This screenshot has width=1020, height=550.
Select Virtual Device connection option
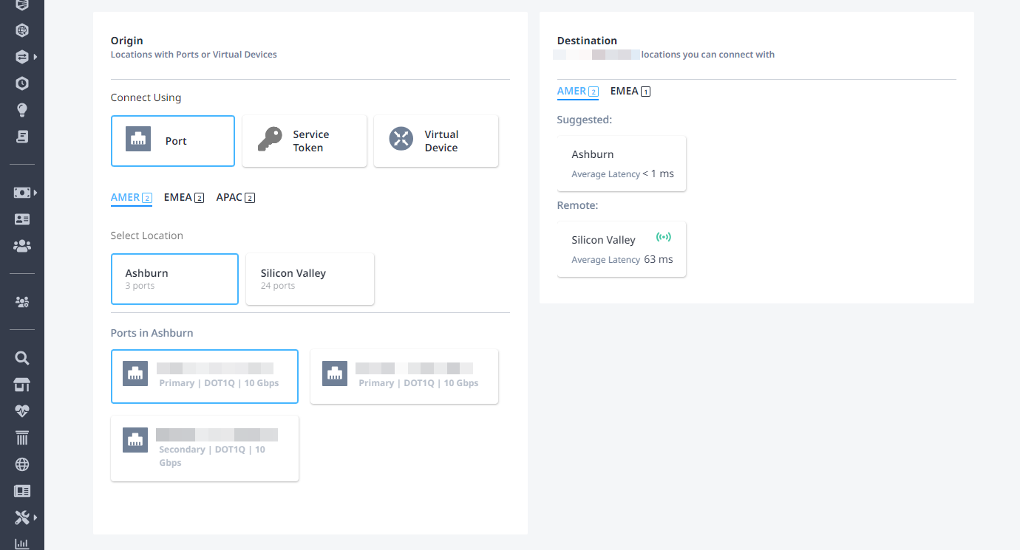click(436, 141)
